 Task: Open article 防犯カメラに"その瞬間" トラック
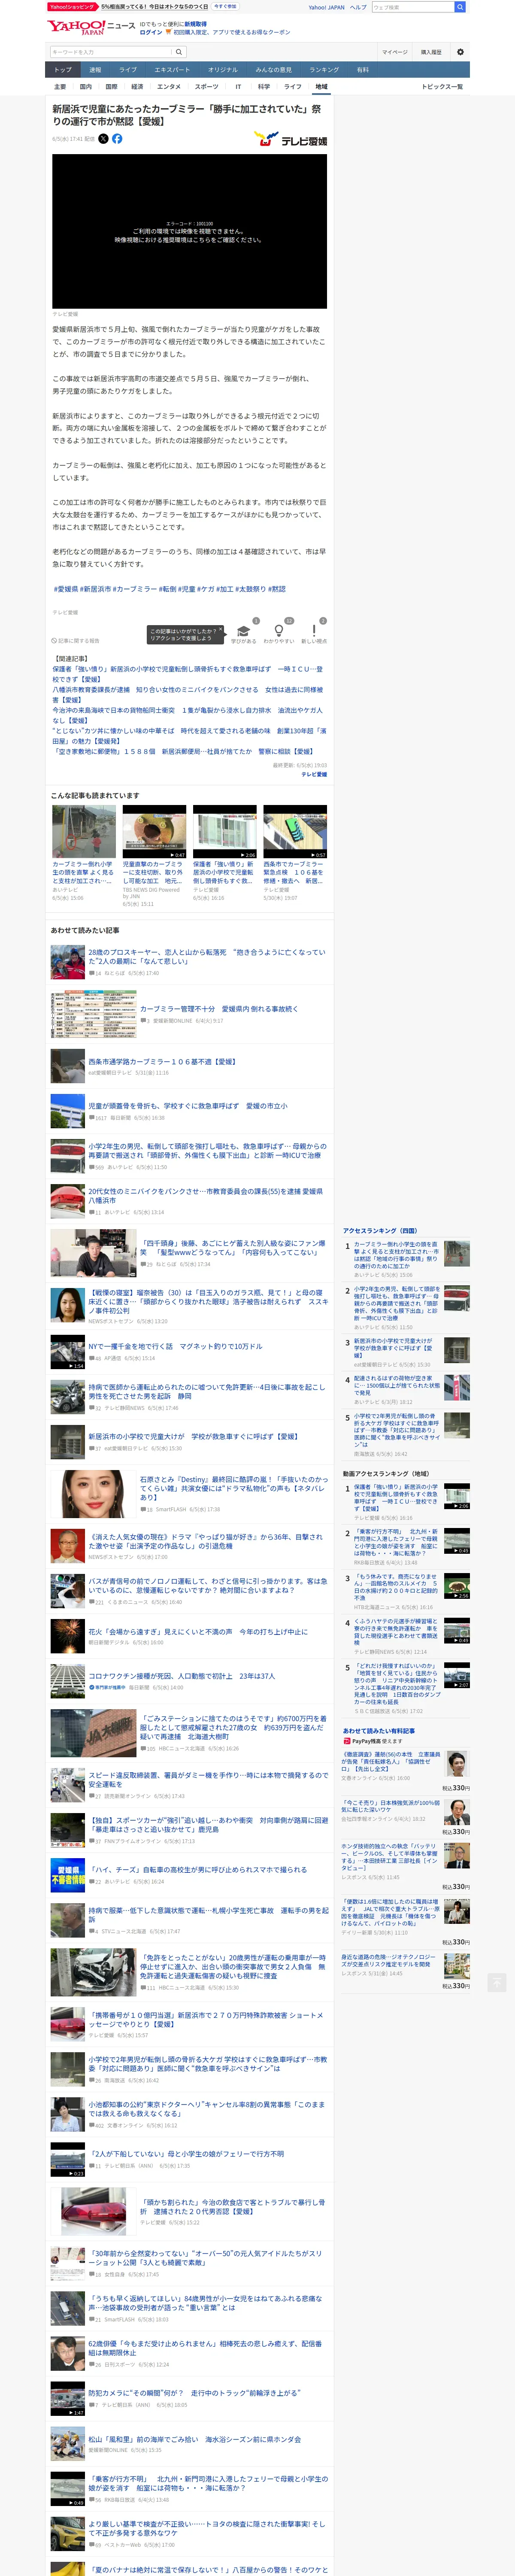tap(194, 2393)
